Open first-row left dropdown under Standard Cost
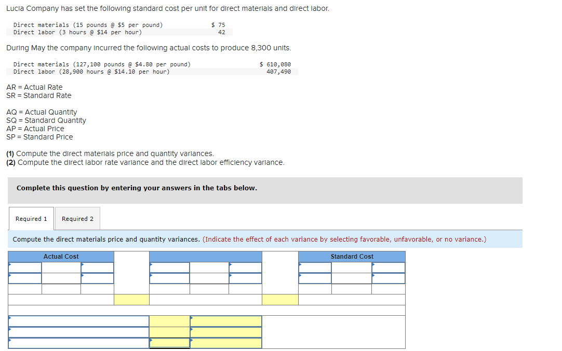562x351 pixels. (315, 268)
